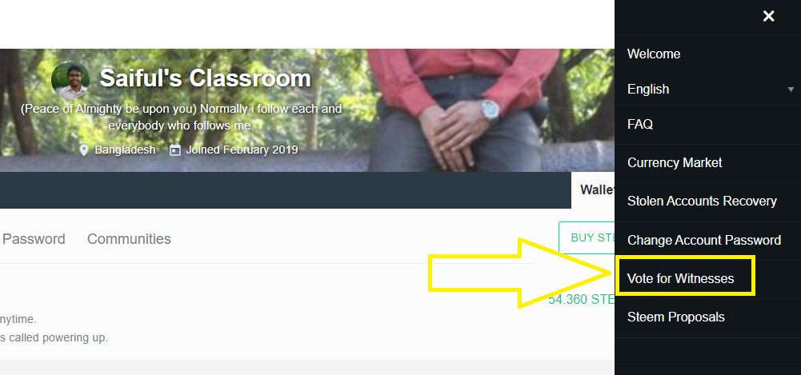The height and width of the screenshot is (375, 801).
Task: Close the side menu with X icon
Action: 768,16
